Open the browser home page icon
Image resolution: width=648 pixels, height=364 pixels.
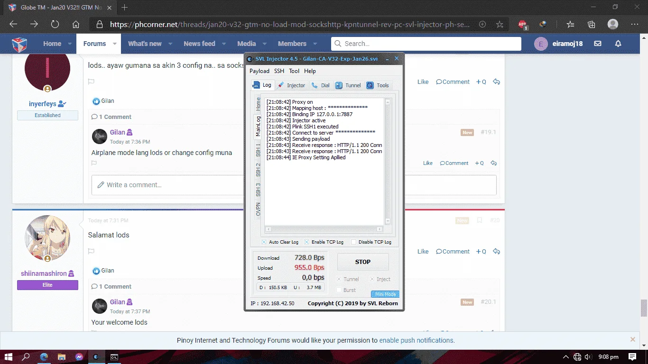(x=76, y=24)
